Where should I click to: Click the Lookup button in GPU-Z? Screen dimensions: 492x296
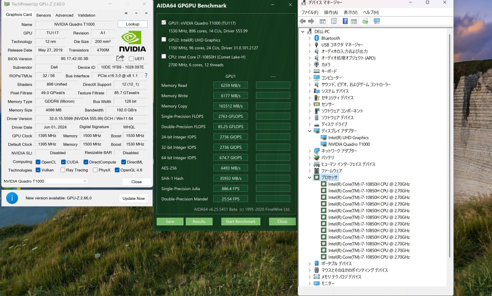tap(132, 24)
